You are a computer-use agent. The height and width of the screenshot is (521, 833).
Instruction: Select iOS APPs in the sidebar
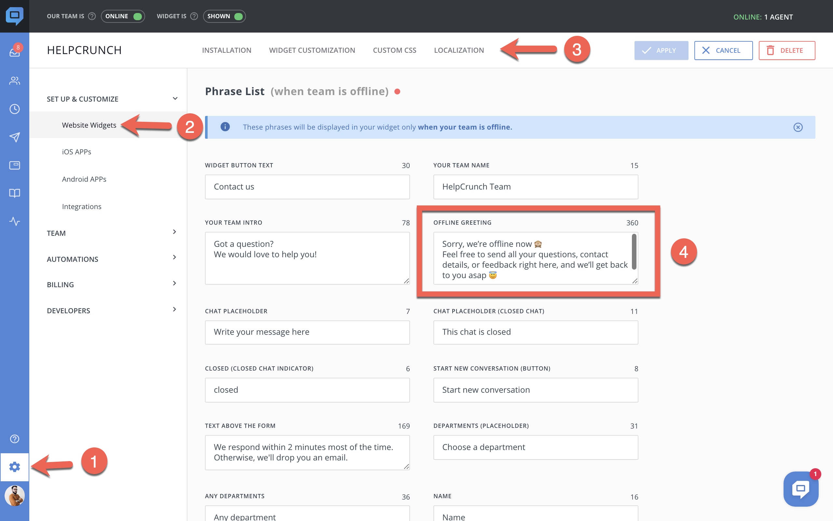(x=76, y=152)
